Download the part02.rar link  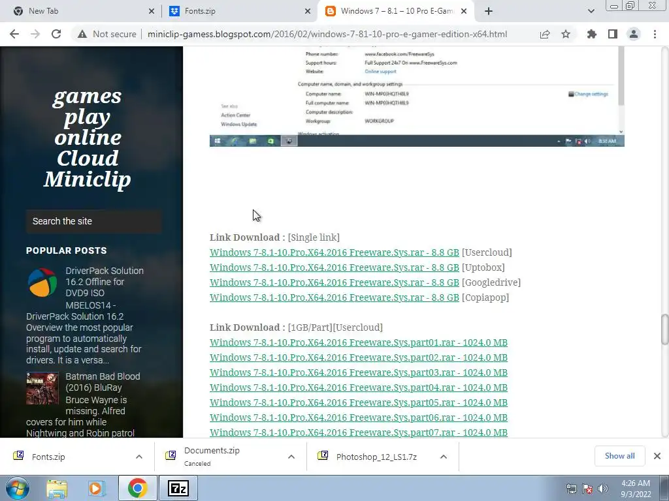pos(359,357)
